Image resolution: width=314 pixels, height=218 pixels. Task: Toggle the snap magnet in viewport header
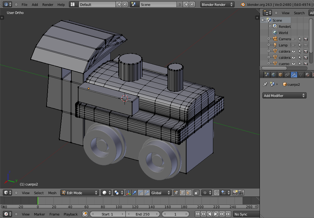coord(217,193)
